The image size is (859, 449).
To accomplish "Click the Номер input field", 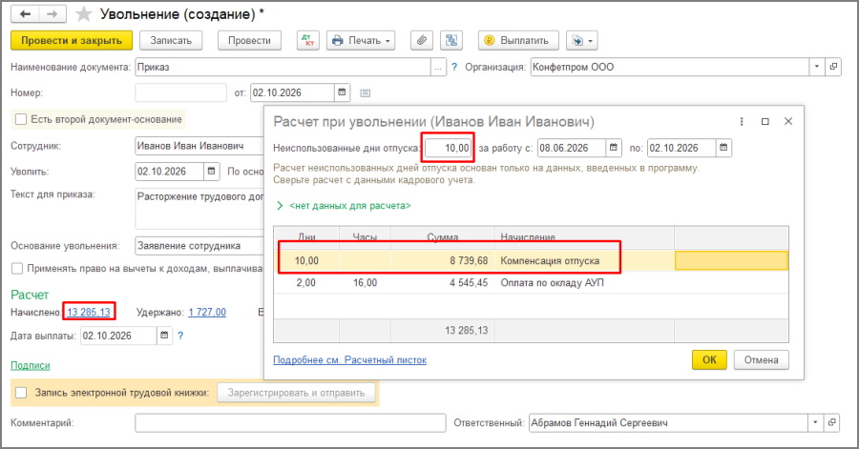I will tap(180, 92).
